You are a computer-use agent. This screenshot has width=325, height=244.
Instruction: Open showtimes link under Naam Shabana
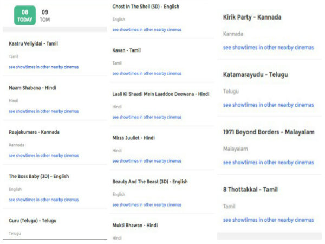coord(44,111)
